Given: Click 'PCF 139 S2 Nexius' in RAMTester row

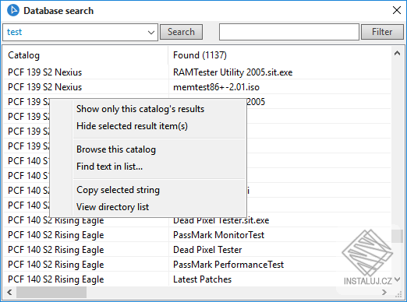Looking at the screenshot, I should [45, 72].
